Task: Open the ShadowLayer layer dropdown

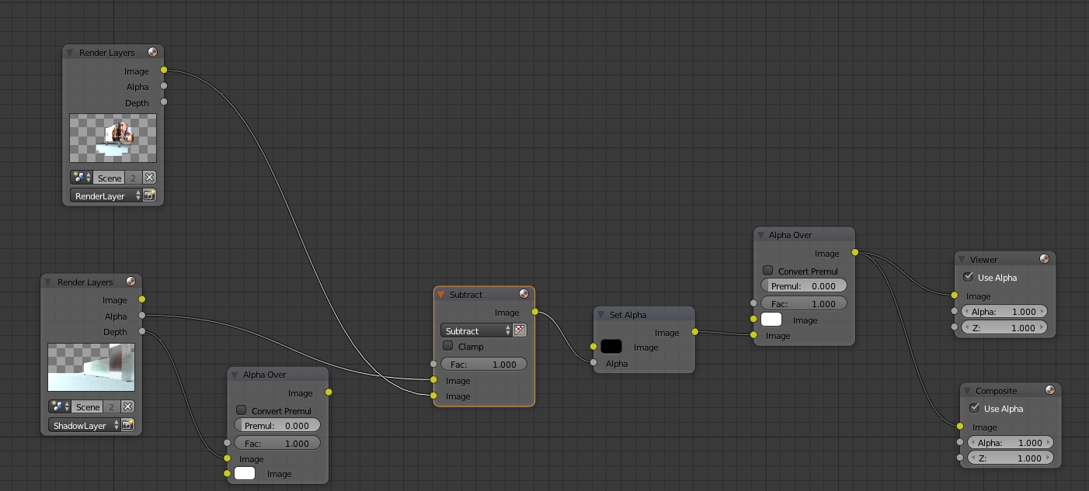Action: [x=85, y=425]
